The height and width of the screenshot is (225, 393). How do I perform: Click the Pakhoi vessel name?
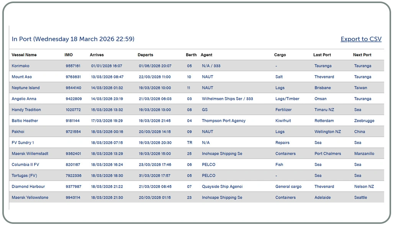[x=18, y=132]
